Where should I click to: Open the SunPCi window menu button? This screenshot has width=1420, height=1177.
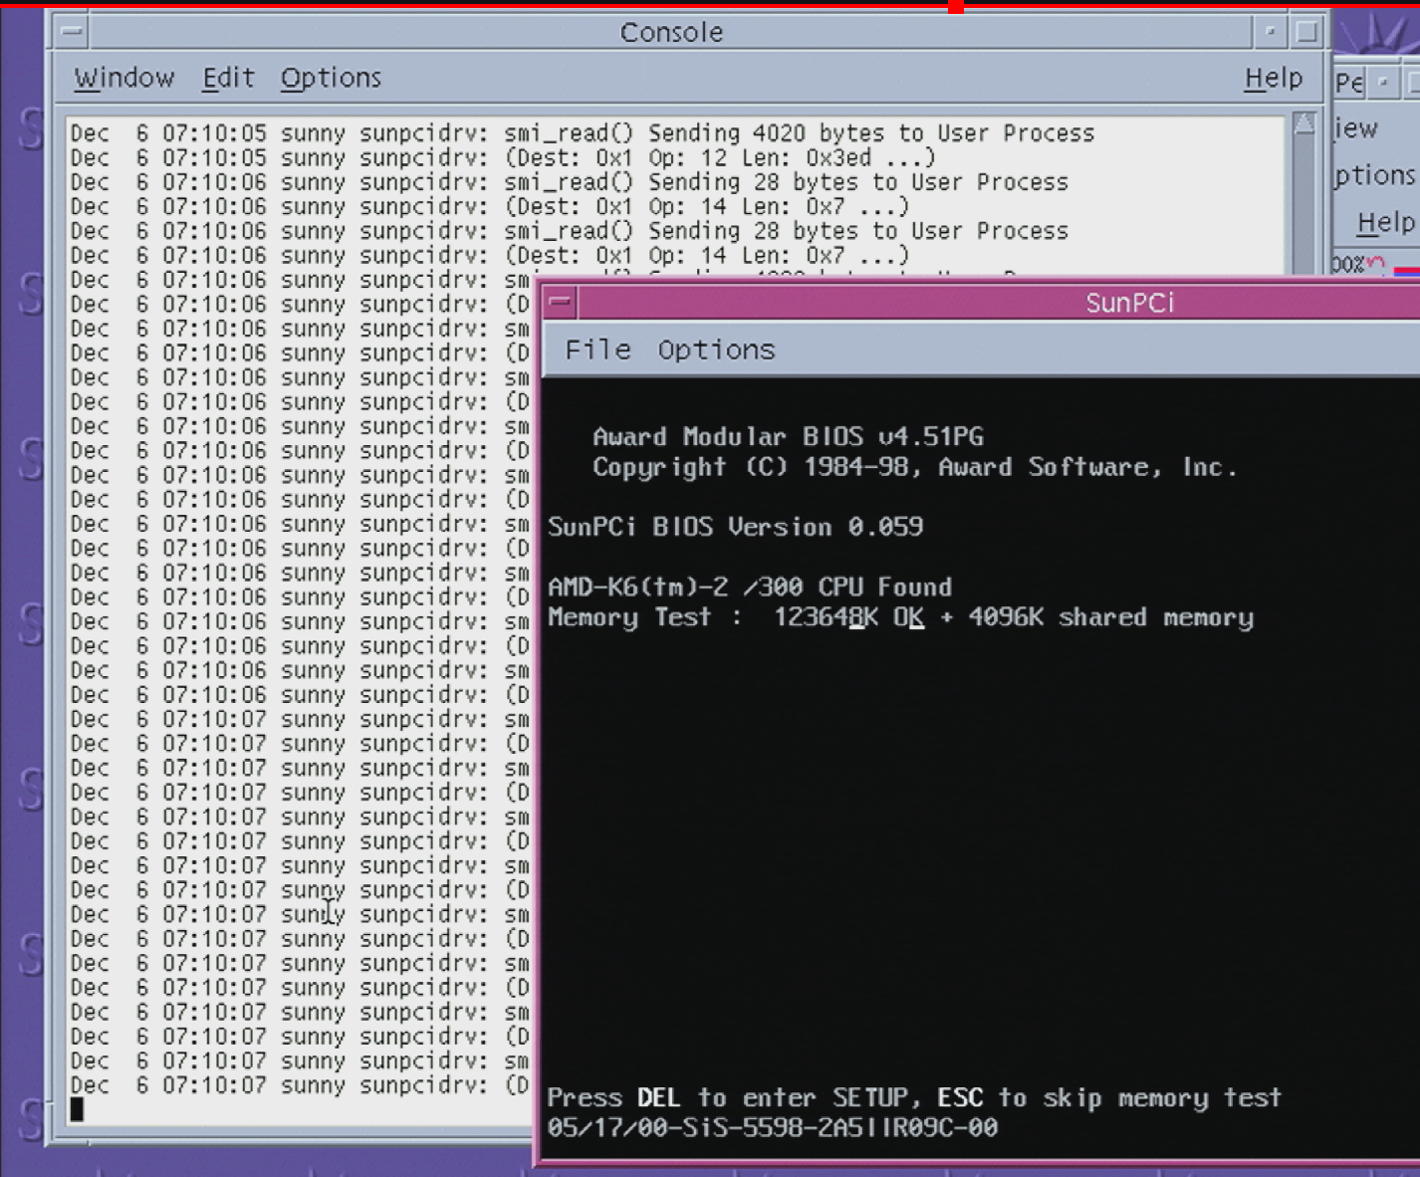click(x=561, y=302)
